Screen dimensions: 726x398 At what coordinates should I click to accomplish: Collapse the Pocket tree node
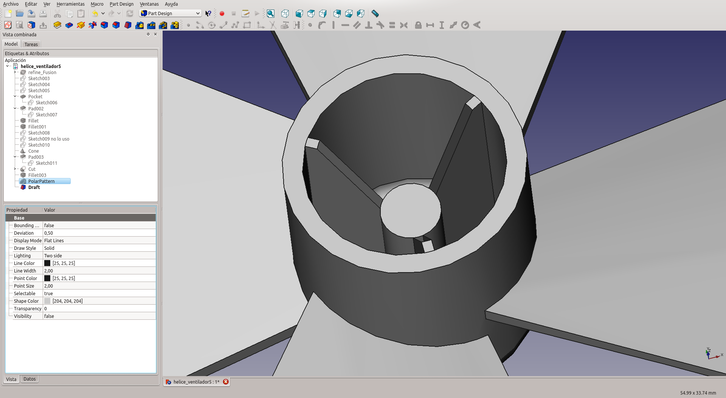[x=15, y=96]
